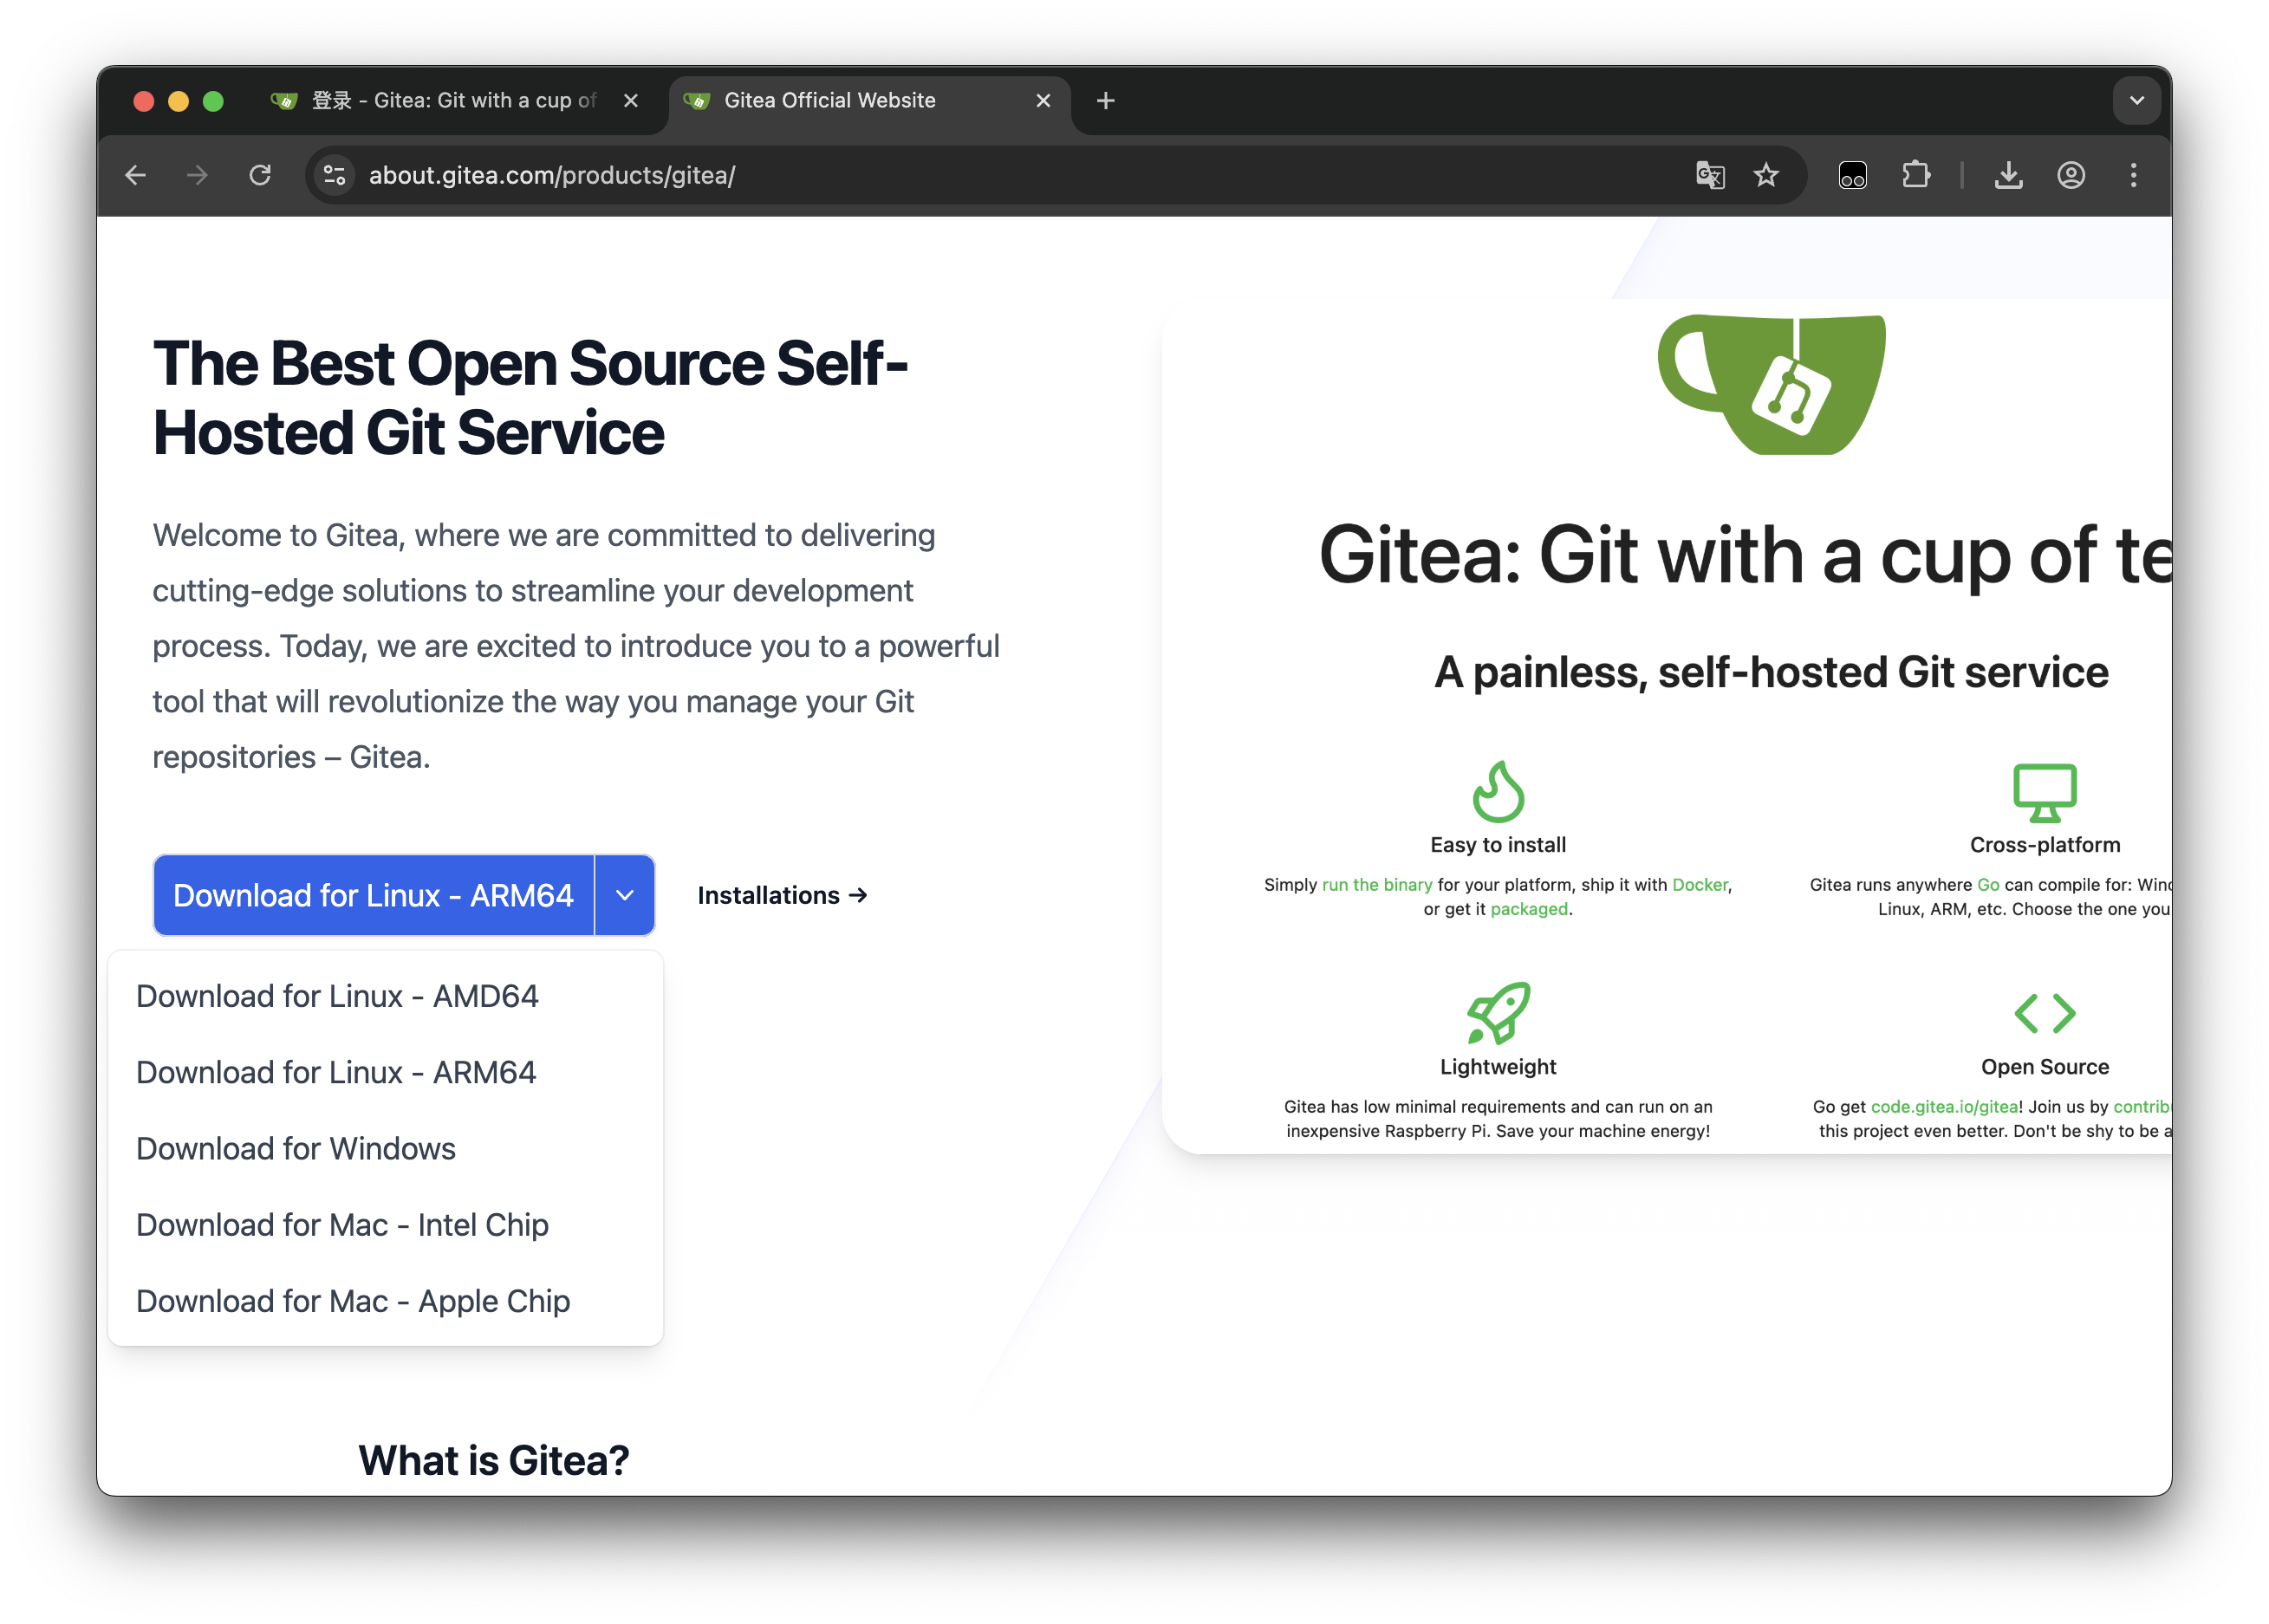Image resolution: width=2269 pixels, height=1624 pixels.
Task: Open the Extensions puzzle icon
Action: click(x=1915, y=175)
